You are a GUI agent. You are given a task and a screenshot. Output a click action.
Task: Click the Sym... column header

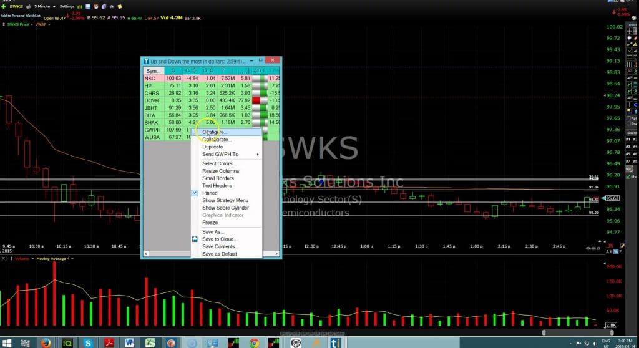(154, 71)
